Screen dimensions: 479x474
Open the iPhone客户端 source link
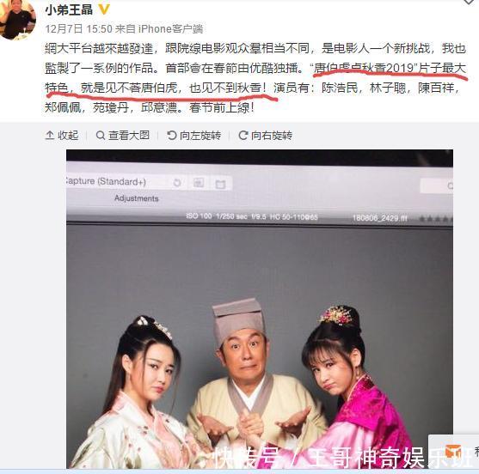point(170,29)
